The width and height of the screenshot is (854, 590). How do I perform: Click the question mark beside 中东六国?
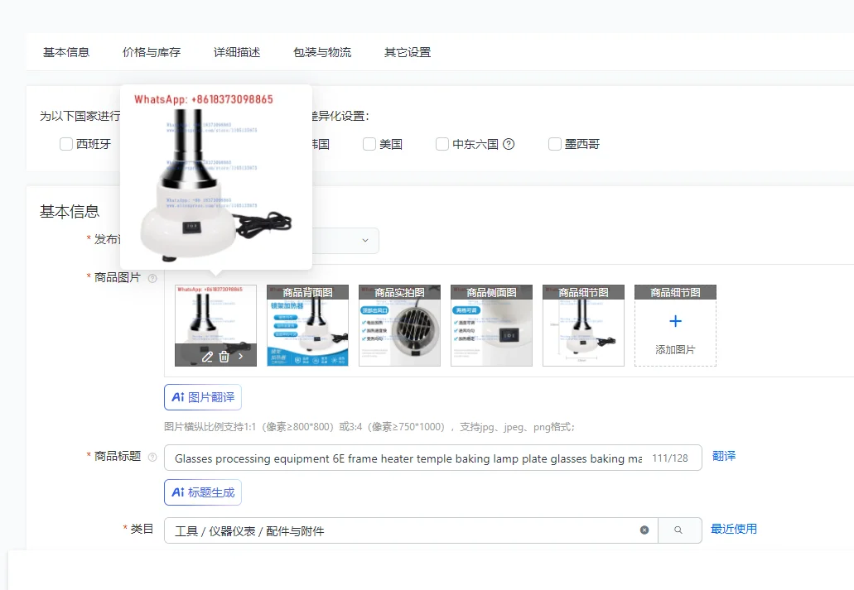[508, 144]
